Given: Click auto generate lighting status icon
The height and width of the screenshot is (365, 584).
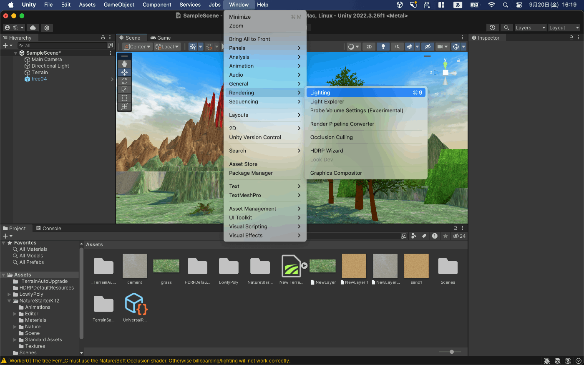Looking at the screenshot, I should click(568, 361).
